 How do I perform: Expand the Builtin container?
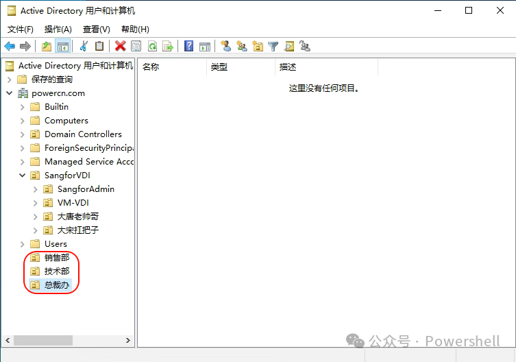click(23, 107)
